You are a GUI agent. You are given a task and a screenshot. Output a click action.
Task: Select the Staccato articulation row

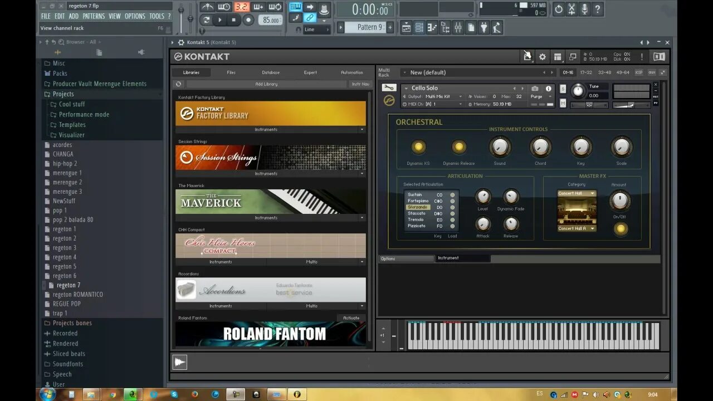430,213
